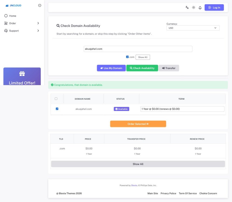Toggle the light/dark theme sun icon
The image size is (232, 202).
coord(194,8)
